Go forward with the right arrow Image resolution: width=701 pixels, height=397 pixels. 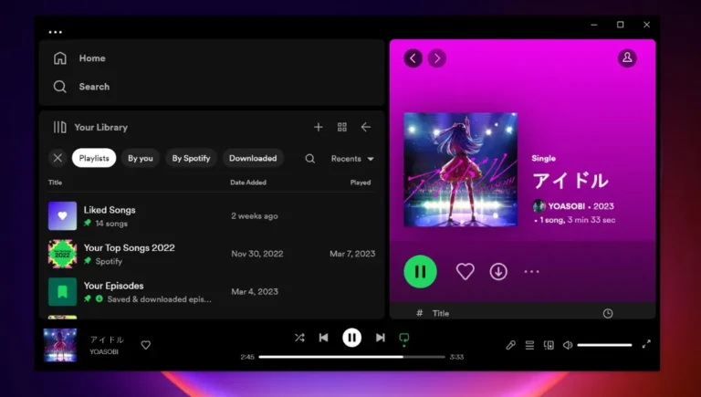(x=437, y=58)
